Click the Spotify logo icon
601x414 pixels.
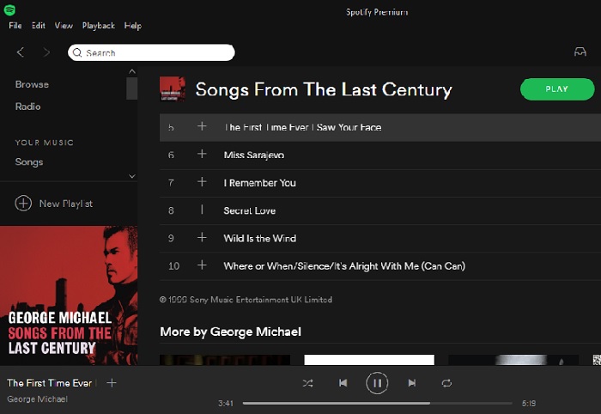click(x=9, y=10)
